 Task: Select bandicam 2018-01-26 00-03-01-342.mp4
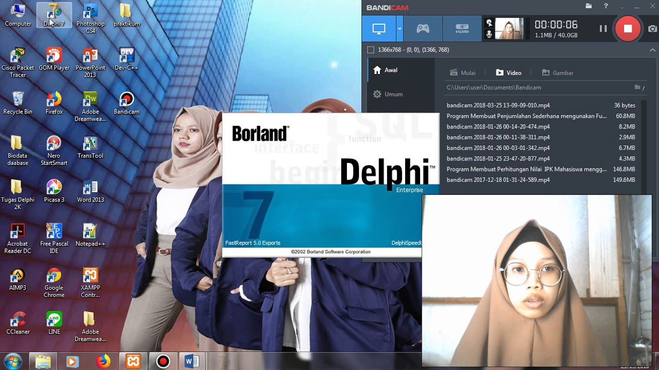click(x=541, y=148)
